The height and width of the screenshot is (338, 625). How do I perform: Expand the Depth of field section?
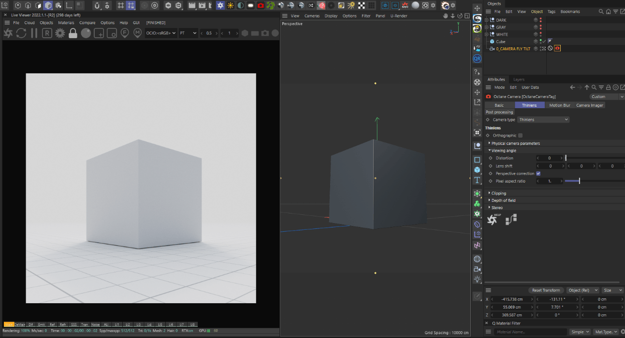(503, 200)
